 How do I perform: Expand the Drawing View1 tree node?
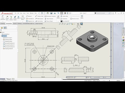2,40
